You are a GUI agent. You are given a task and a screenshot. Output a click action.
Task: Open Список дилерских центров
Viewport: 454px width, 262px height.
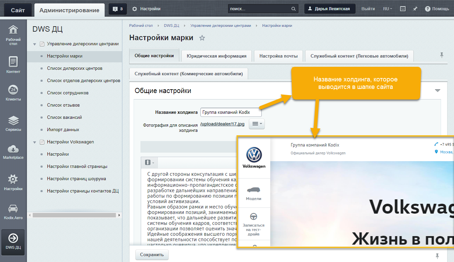[75, 68]
